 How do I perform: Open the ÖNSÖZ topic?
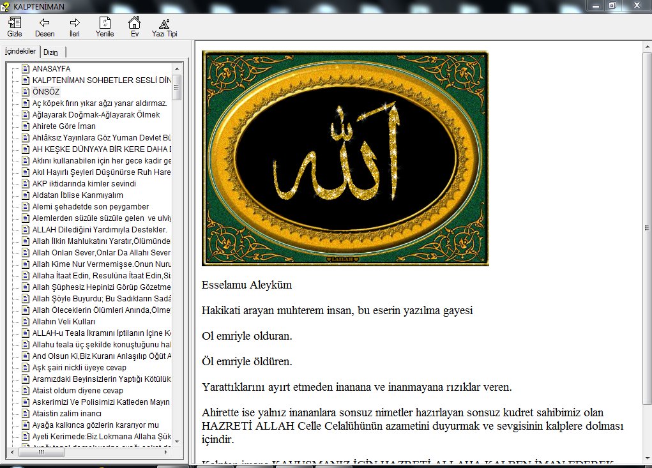point(45,92)
